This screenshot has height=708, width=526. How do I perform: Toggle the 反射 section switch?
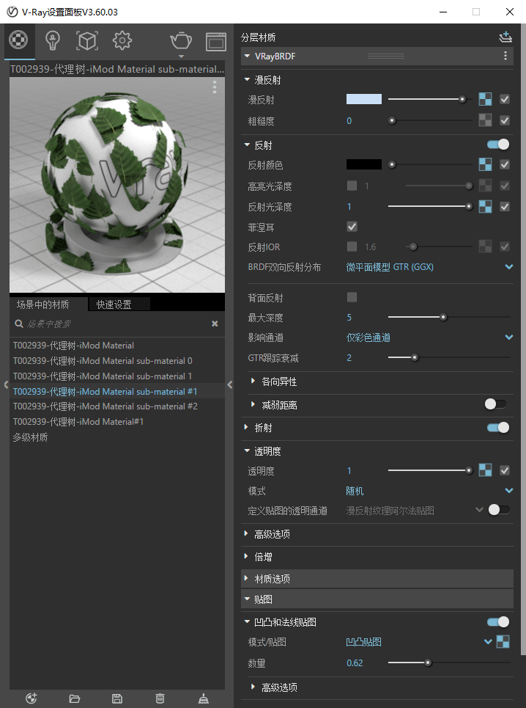(x=498, y=145)
